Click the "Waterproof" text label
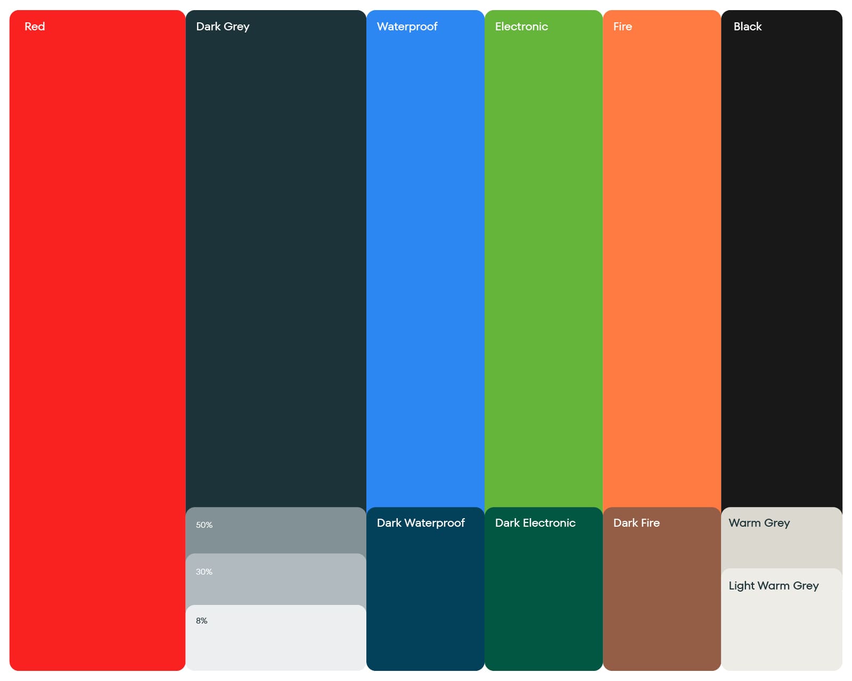 [x=407, y=27]
